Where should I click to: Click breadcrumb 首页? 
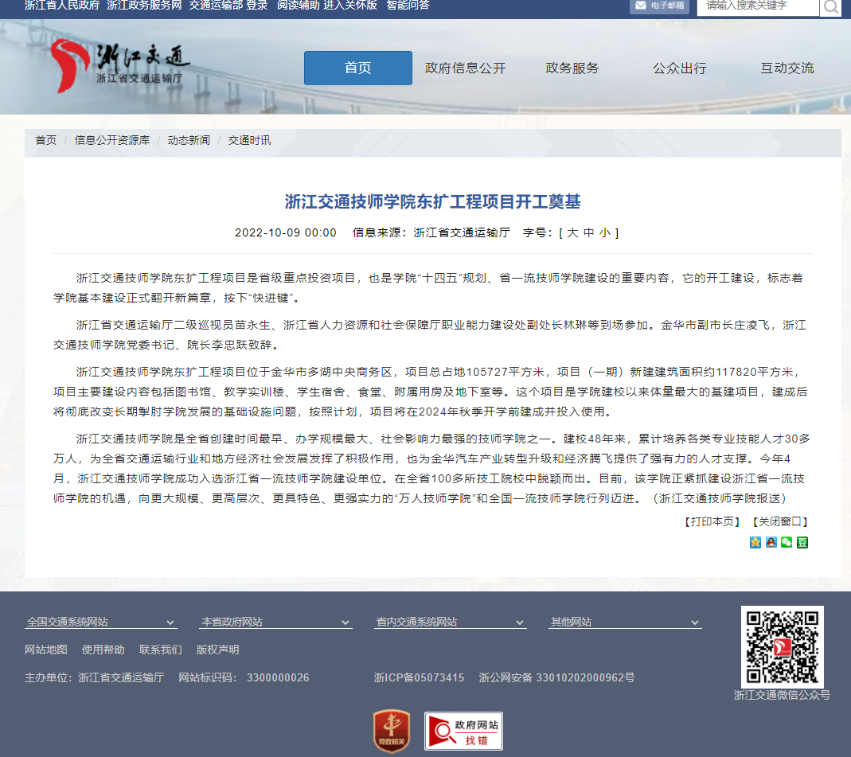coord(45,141)
